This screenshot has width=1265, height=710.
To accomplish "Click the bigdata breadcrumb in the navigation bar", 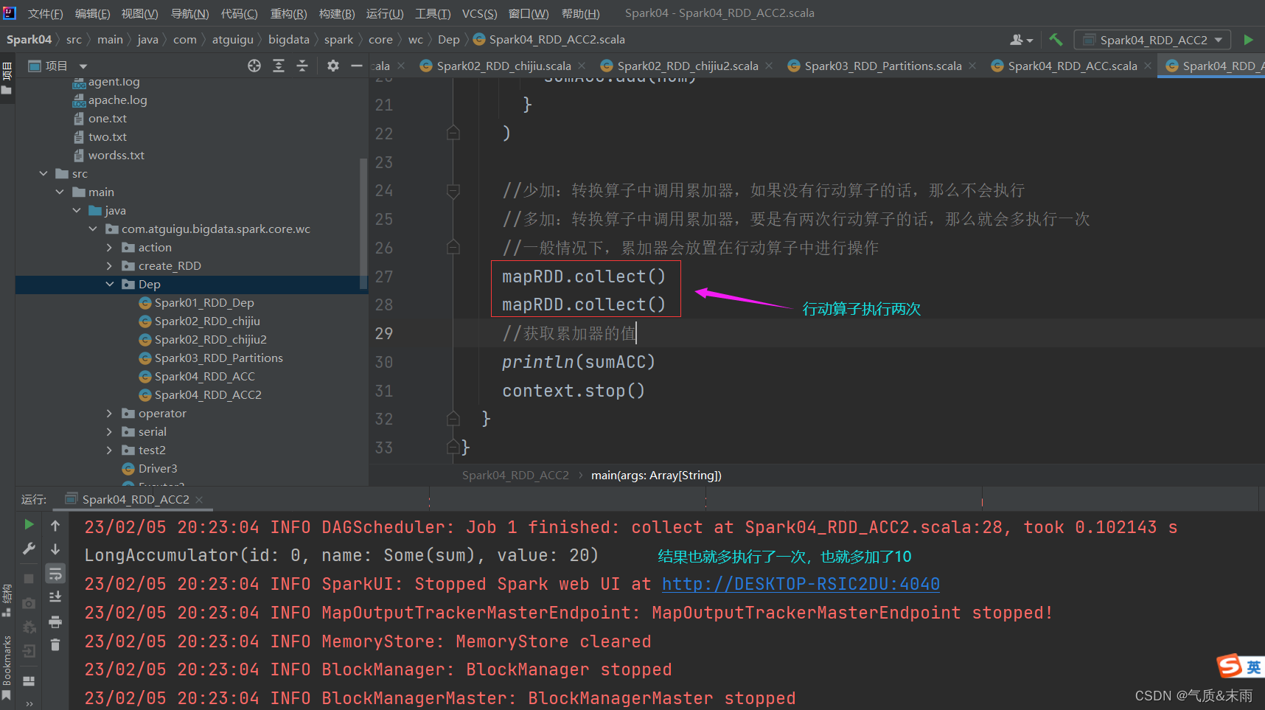I will (288, 40).
